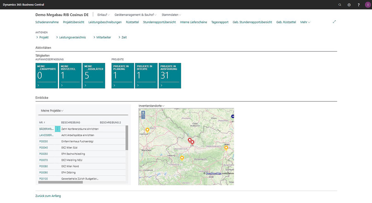Expand the Mitarbeiter actions group
372x203 pixels.
point(102,37)
